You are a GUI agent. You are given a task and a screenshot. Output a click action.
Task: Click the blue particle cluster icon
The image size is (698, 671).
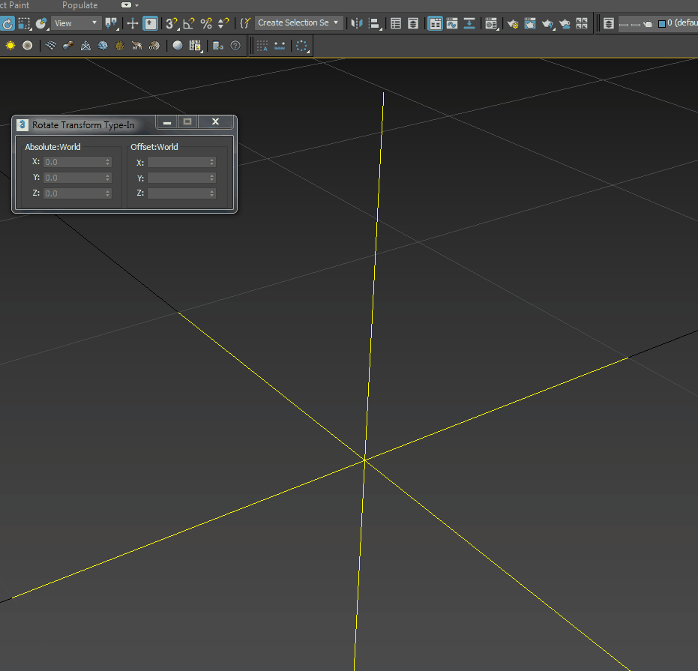click(103, 46)
